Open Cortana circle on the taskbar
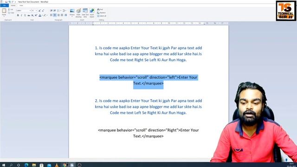Image resolution: width=297 pixels, height=167 pixels. (x=19, y=165)
